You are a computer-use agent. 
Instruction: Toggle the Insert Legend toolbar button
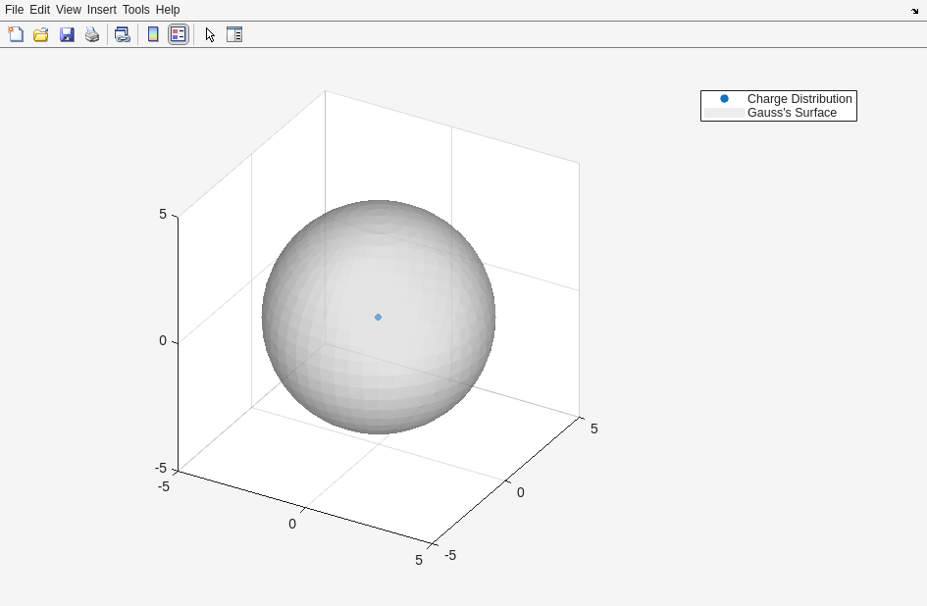tap(179, 34)
